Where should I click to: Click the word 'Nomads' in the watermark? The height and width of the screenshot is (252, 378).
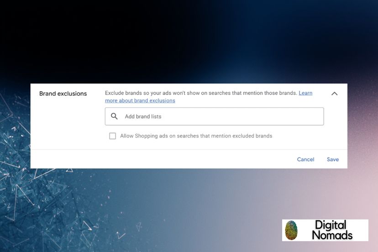tap(332, 236)
